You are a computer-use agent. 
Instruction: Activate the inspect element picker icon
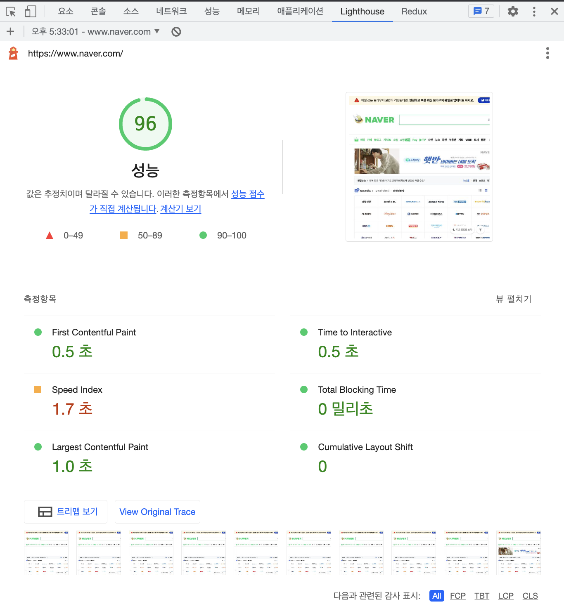[11, 12]
